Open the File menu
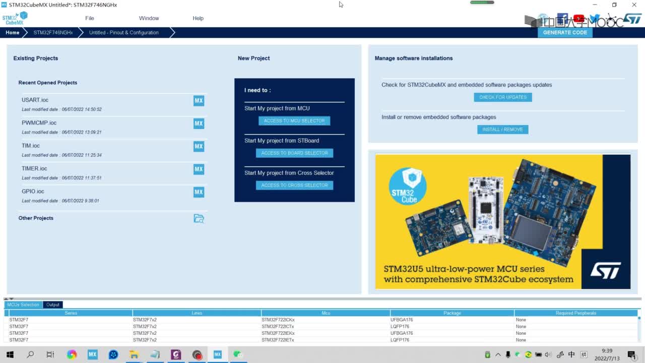 pyautogui.click(x=90, y=18)
